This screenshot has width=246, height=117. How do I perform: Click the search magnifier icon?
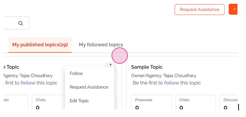21,23
